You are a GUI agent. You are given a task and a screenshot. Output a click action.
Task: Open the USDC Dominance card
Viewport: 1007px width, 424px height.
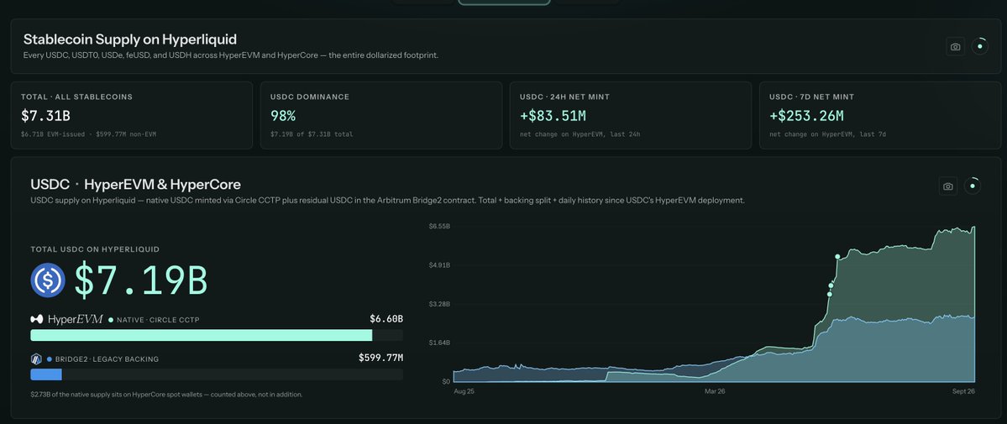(x=381, y=115)
